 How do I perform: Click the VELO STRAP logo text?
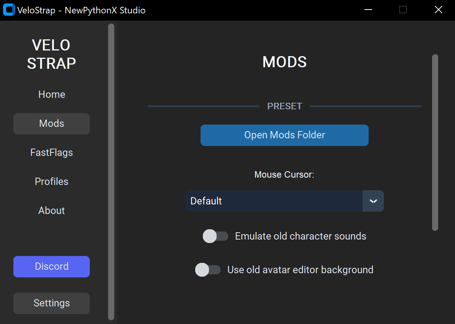click(52, 54)
